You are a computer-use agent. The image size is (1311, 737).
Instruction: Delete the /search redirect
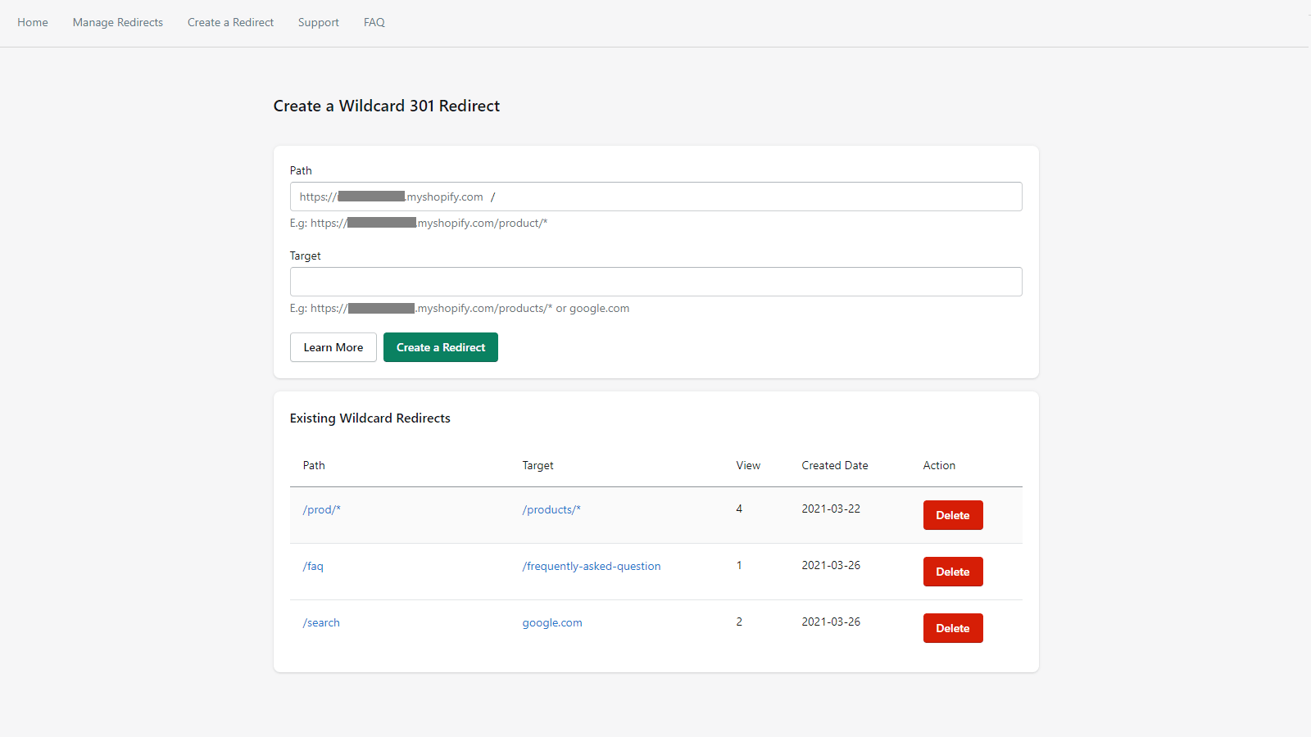[952, 628]
